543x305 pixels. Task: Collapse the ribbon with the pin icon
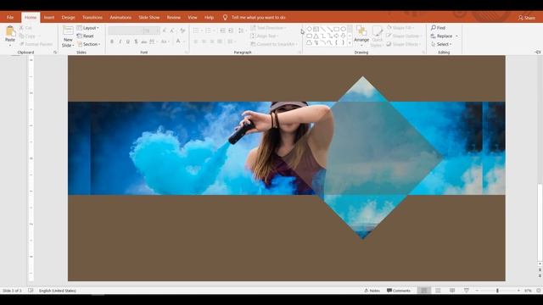pos(537,52)
